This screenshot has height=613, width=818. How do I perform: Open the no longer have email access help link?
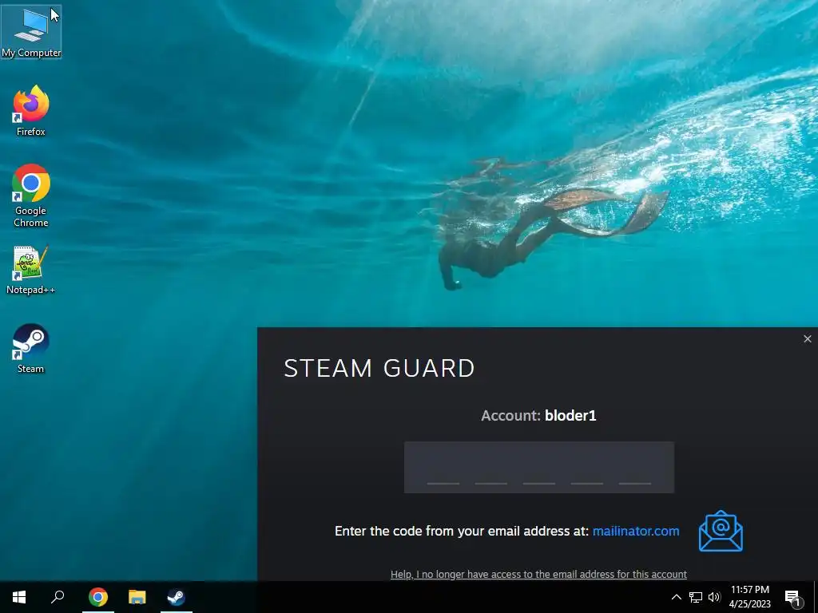(x=538, y=575)
